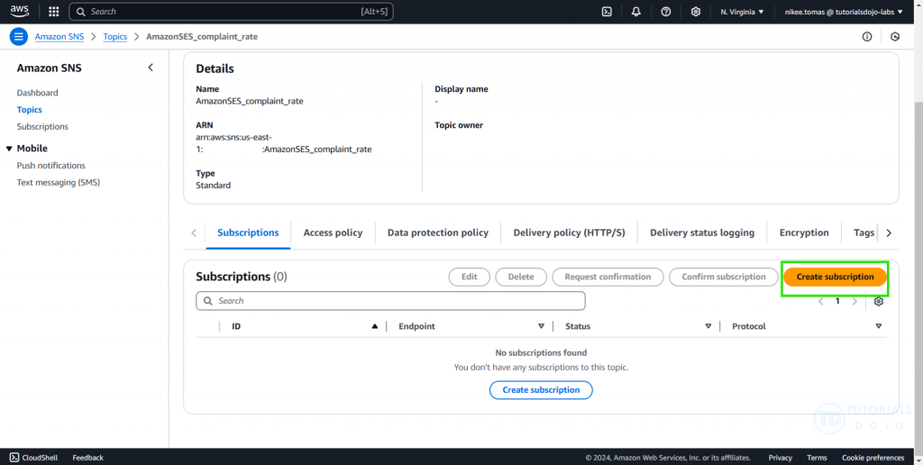
Task: Click the Edit button
Action: coord(469,277)
